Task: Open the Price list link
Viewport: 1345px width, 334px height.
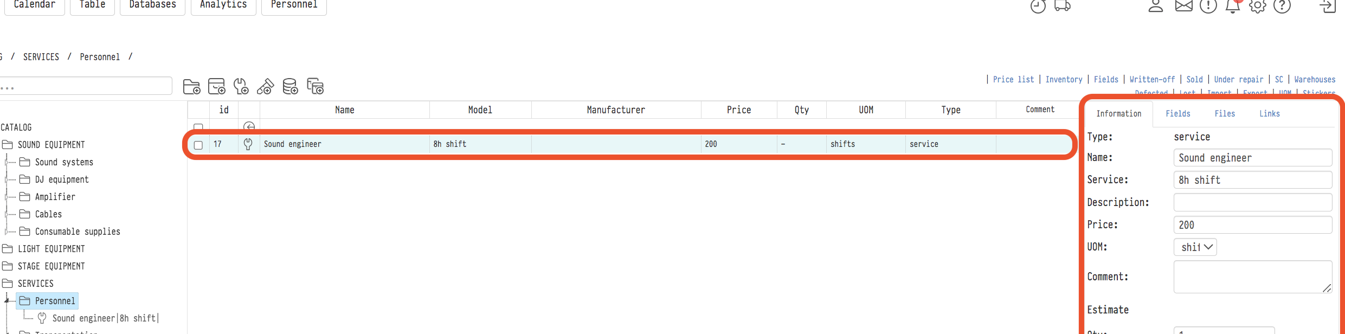Action: [1013, 79]
